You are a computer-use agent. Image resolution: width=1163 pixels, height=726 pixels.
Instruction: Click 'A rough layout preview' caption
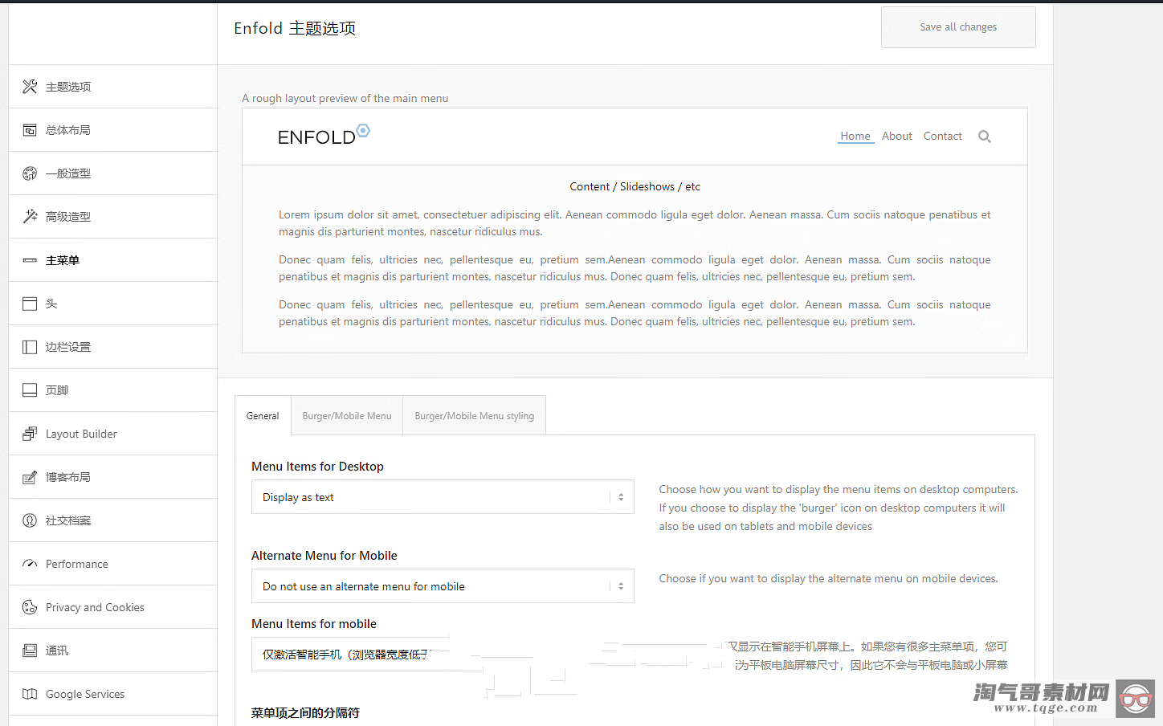[345, 98]
